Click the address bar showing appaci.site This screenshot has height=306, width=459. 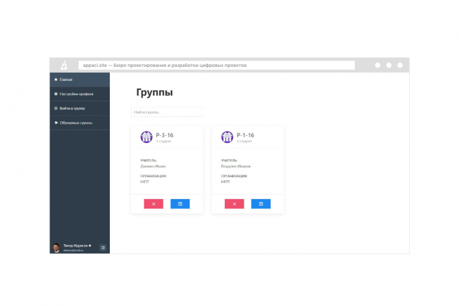point(216,65)
